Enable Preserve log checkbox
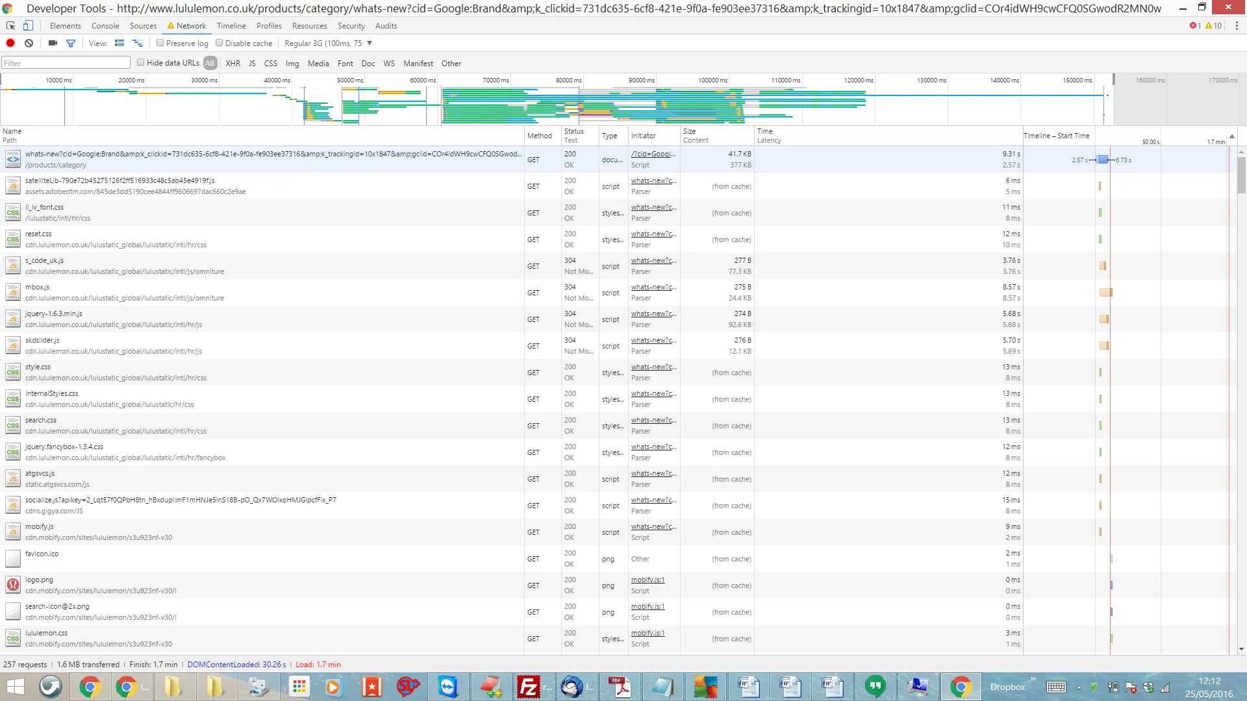 (x=160, y=43)
